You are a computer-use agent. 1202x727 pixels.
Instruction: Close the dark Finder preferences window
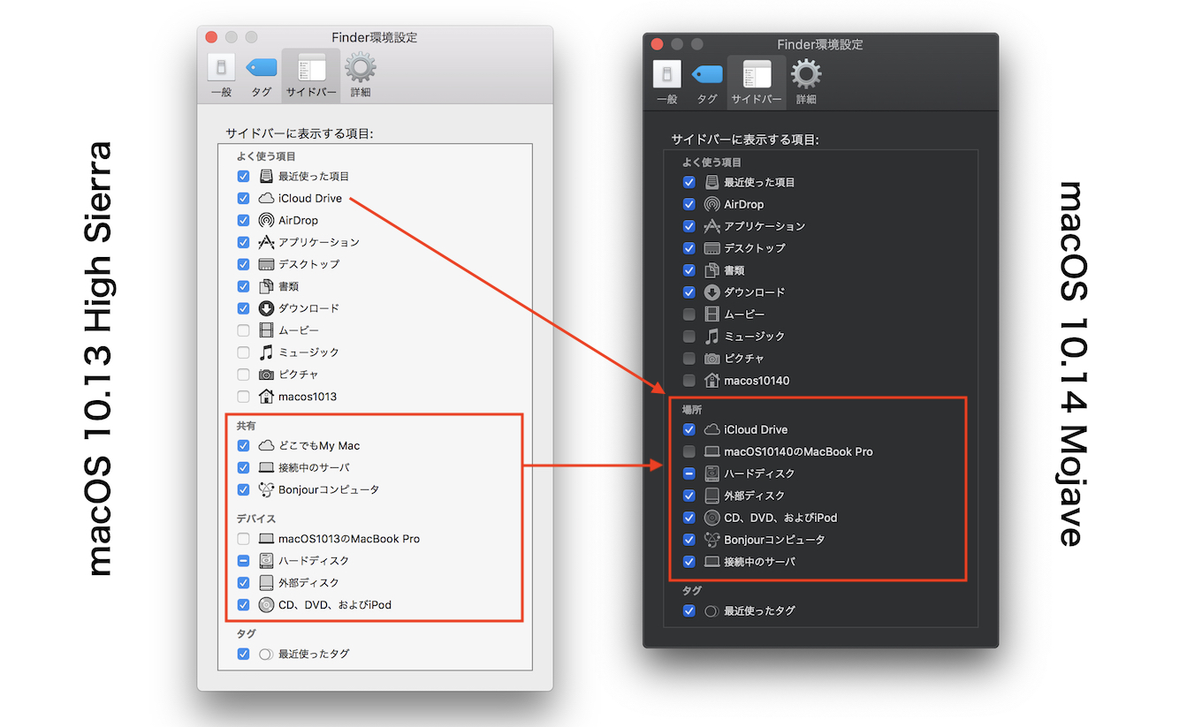tap(657, 44)
